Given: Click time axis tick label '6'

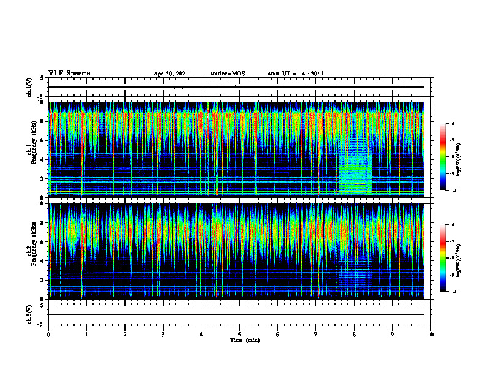Looking at the screenshot, I should [278, 335].
